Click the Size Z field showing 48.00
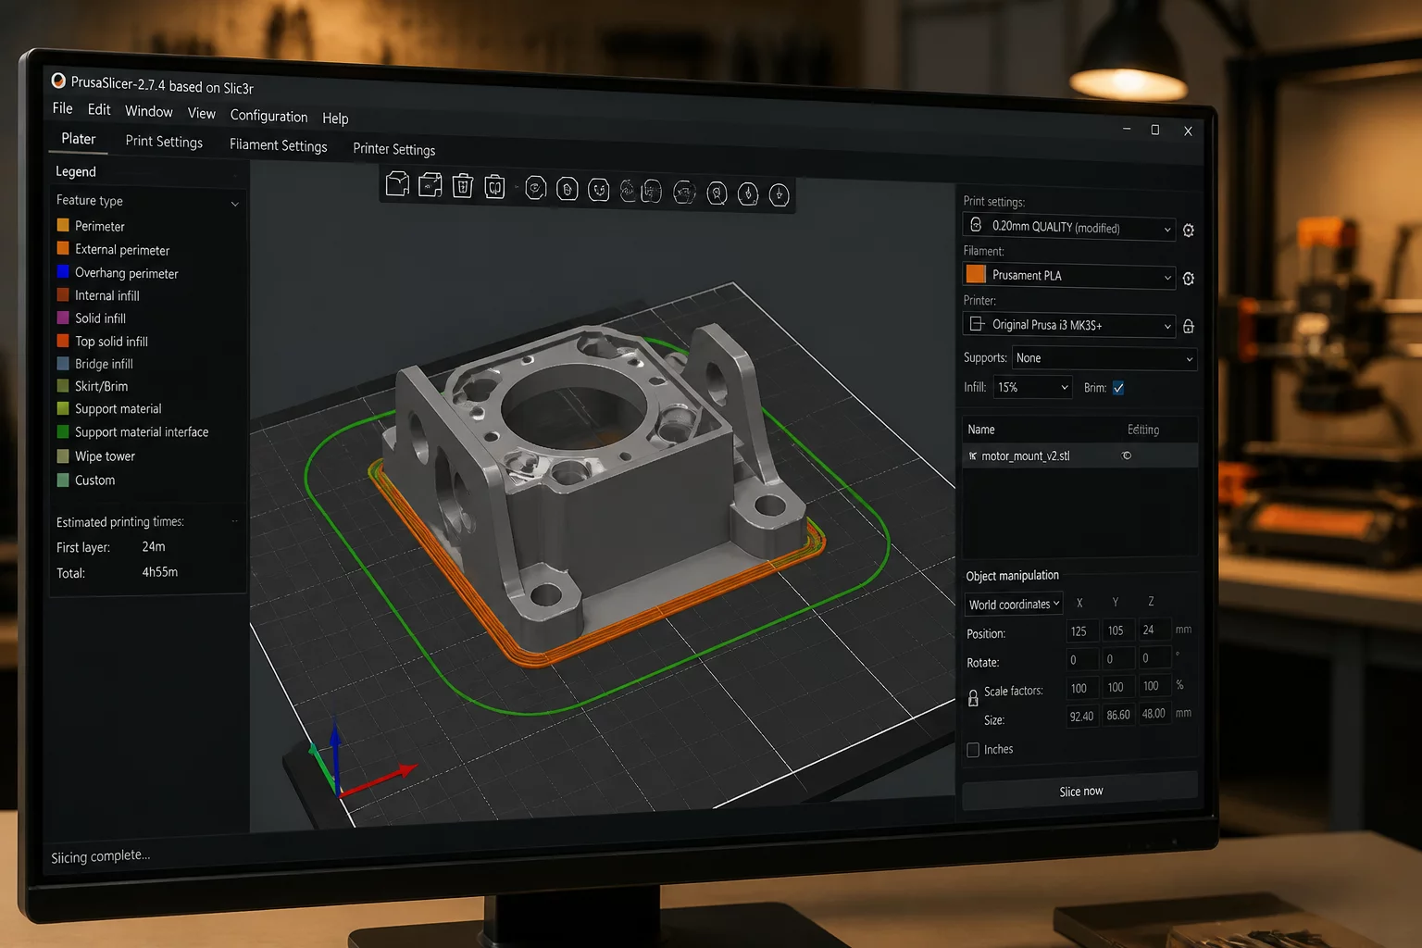 click(x=1154, y=714)
